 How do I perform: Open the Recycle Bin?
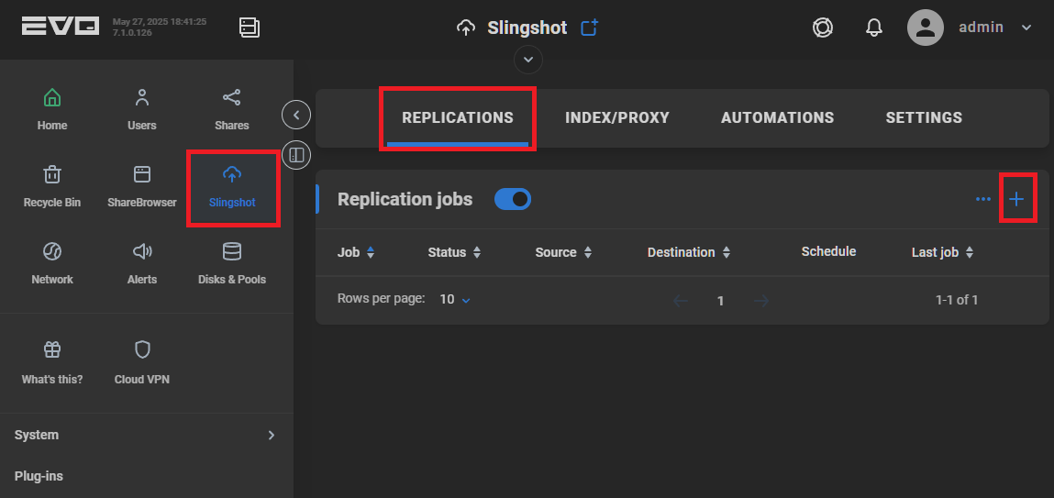(51, 187)
